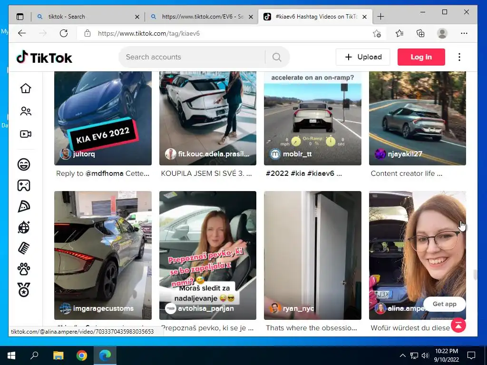Click 'Thats where the obsessio...' caption
This screenshot has height=365, width=487.
coord(311,328)
